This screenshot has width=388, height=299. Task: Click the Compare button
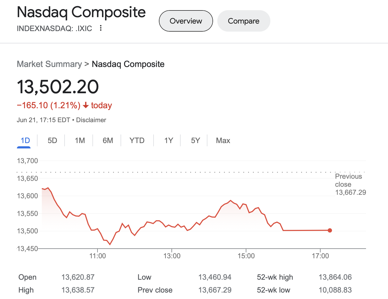pyautogui.click(x=244, y=21)
